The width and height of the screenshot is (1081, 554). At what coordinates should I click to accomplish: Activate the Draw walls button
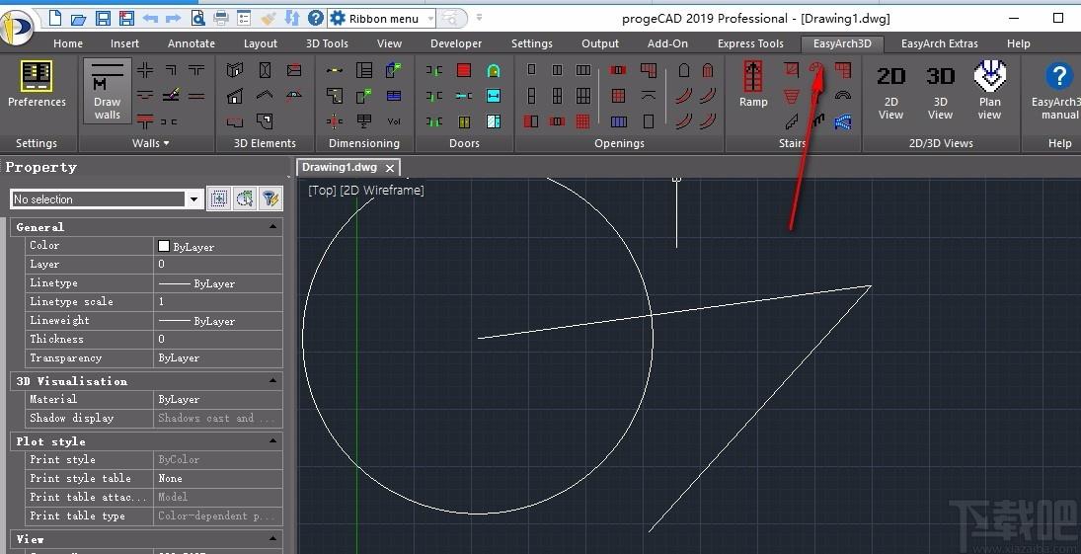pyautogui.click(x=108, y=91)
